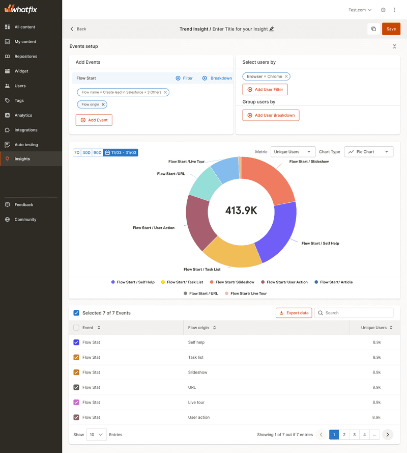Click the Add User Filter button
The width and height of the screenshot is (407, 453).
(x=265, y=89)
